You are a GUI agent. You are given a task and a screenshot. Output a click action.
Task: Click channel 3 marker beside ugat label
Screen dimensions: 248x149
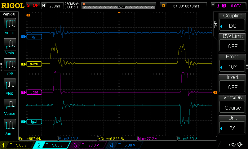click(24, 92)
